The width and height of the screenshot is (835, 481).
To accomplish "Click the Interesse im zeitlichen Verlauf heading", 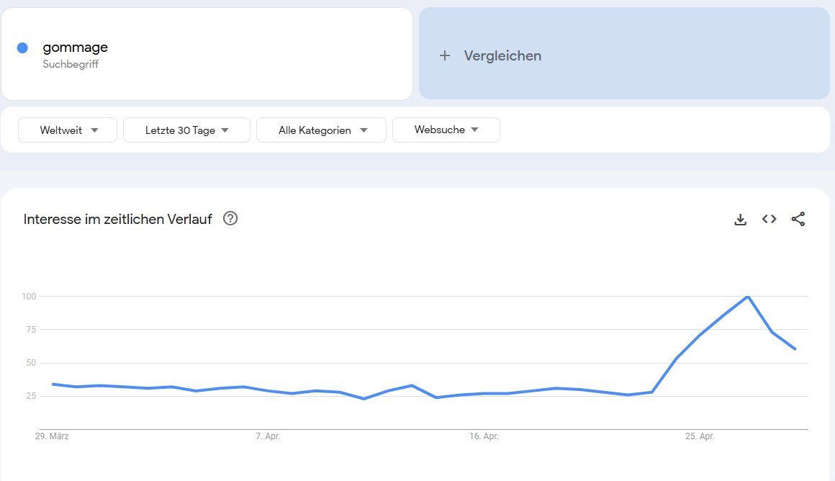I will point(117,219).
